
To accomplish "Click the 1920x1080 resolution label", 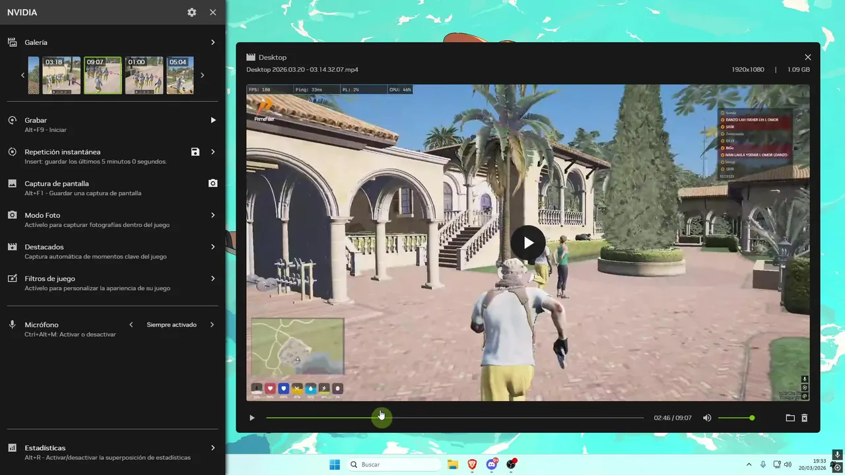I will [x=748, y=70].
